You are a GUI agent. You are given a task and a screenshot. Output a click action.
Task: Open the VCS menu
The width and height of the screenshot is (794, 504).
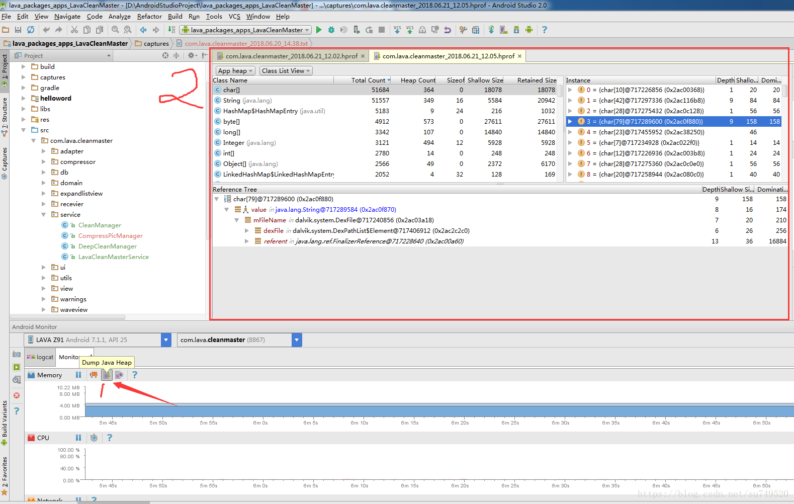(234, 17)
